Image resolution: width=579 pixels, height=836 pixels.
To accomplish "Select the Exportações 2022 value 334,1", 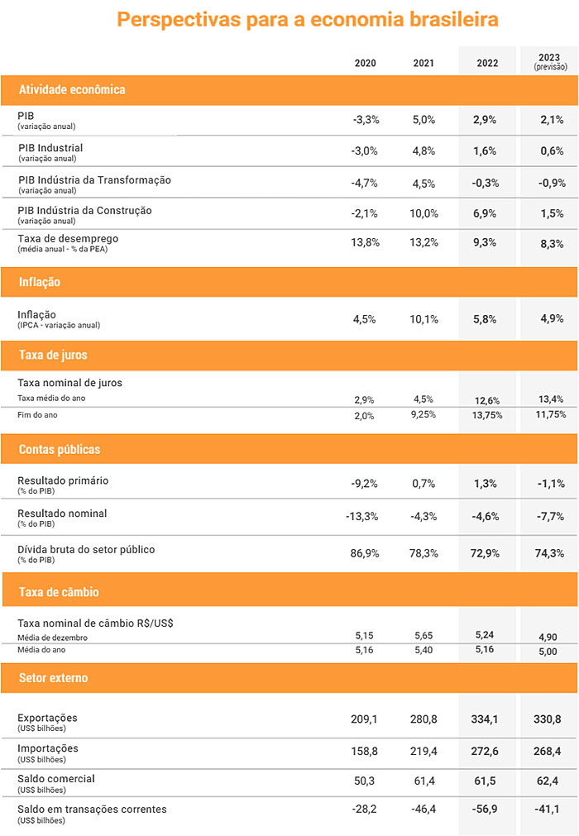I will pos(485,719).
